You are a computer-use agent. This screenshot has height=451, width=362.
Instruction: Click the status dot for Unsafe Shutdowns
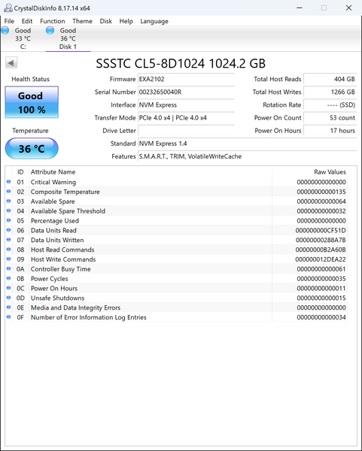pyautogui.click(x=8, y=298)
